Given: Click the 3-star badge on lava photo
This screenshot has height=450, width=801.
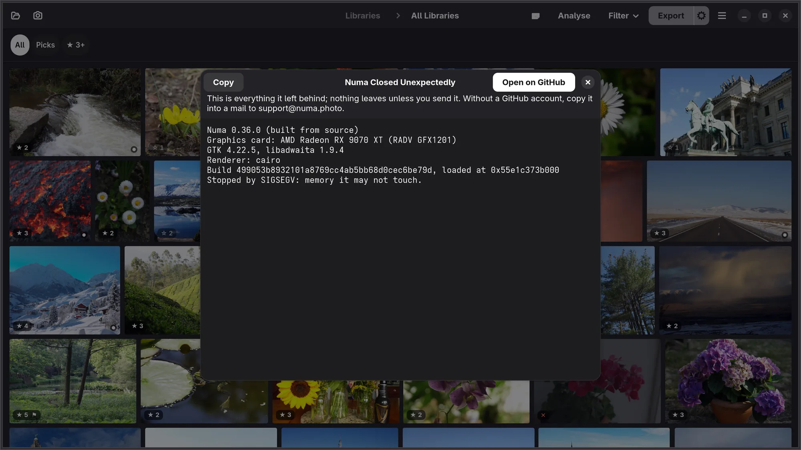Looking at the screenshot, I should tap(22, 233).
